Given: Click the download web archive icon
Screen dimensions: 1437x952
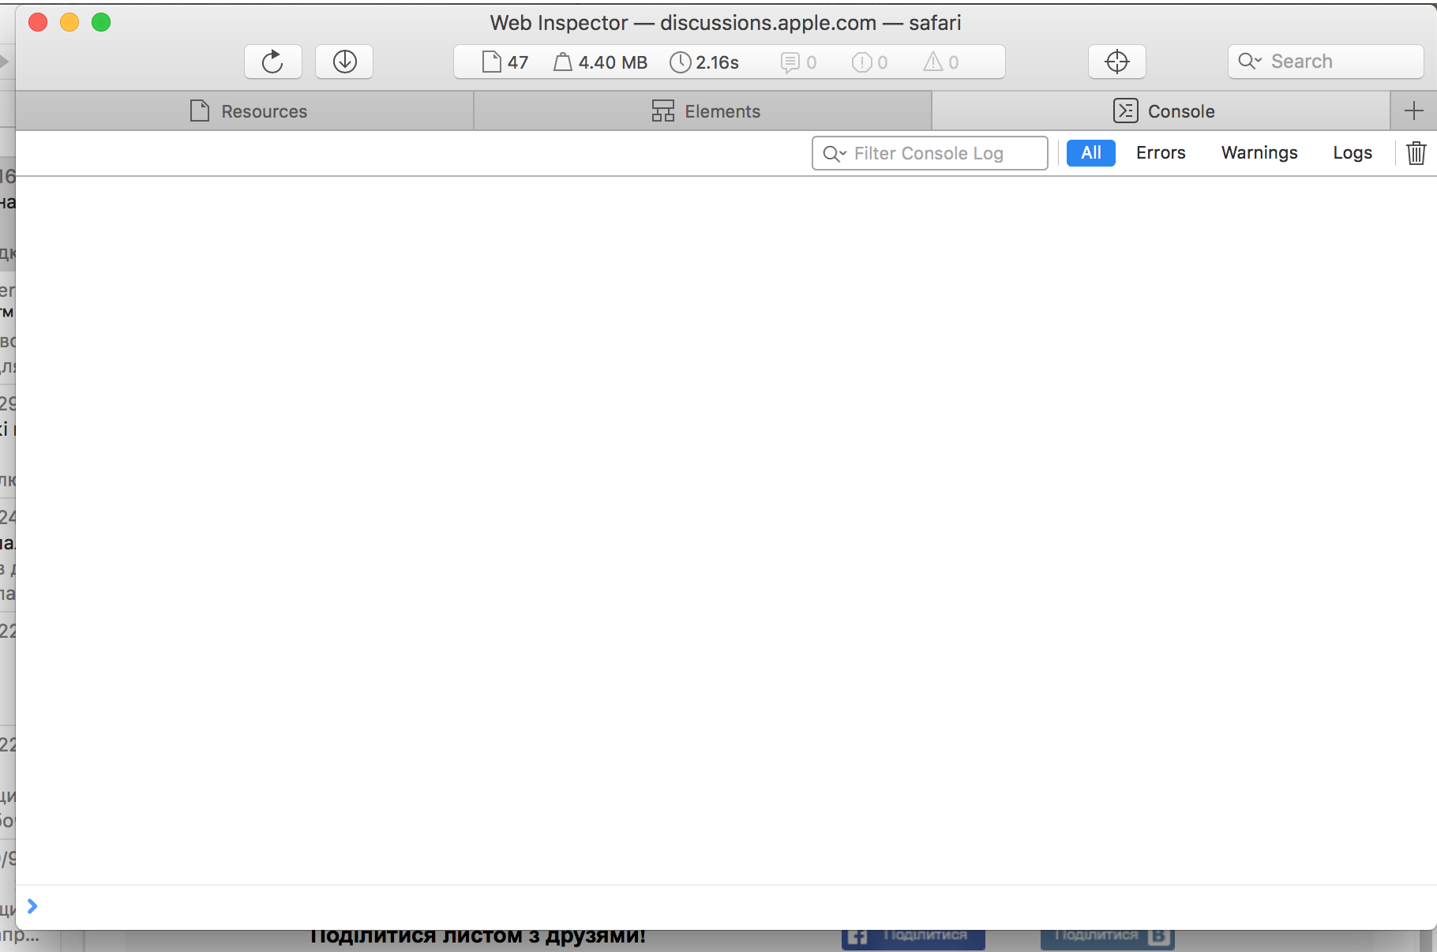Looking at the screenshot, I should [344, 62].
